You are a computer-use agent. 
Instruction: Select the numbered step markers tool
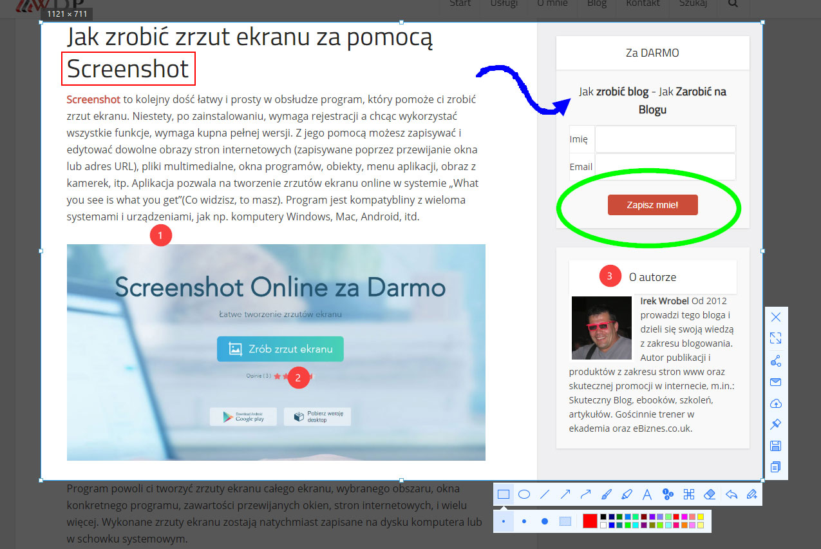point(668,494)
